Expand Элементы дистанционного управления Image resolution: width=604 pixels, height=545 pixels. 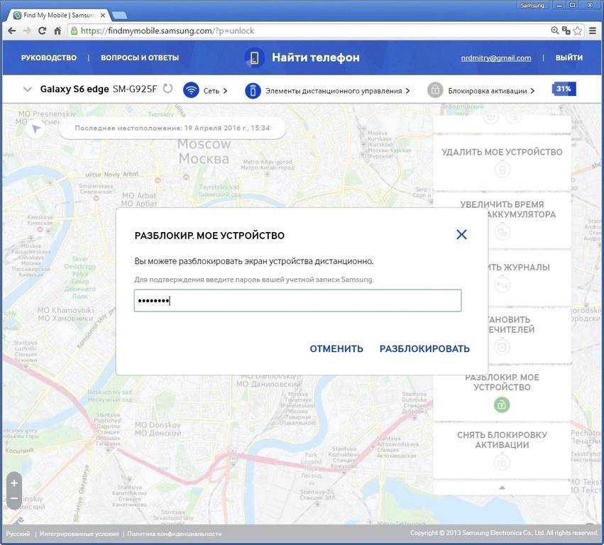point(408,91)
